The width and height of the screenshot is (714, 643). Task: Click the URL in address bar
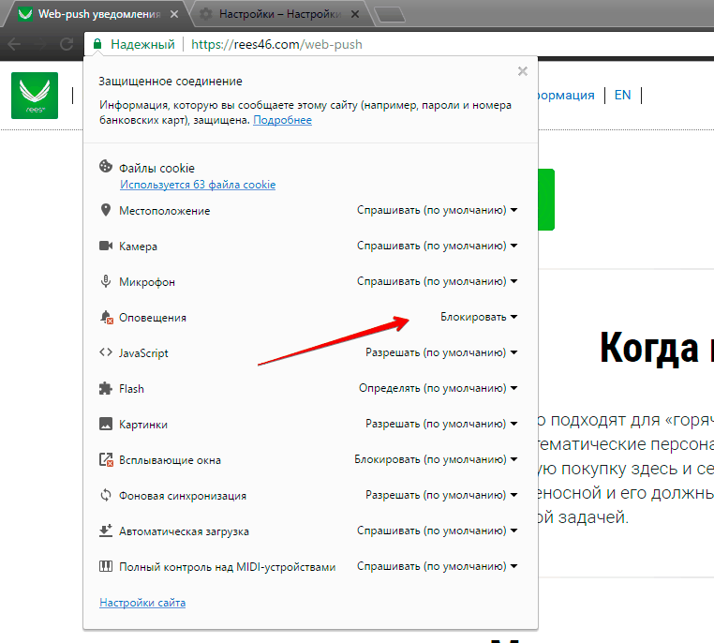pos(276,44)
